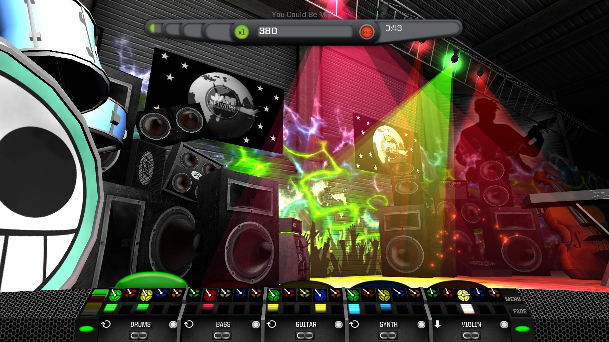Image resolution: width=609 pixels, height=342 pixels.
Task: Toggle the round button beside Drums
Action: click(x=173, y=325)
